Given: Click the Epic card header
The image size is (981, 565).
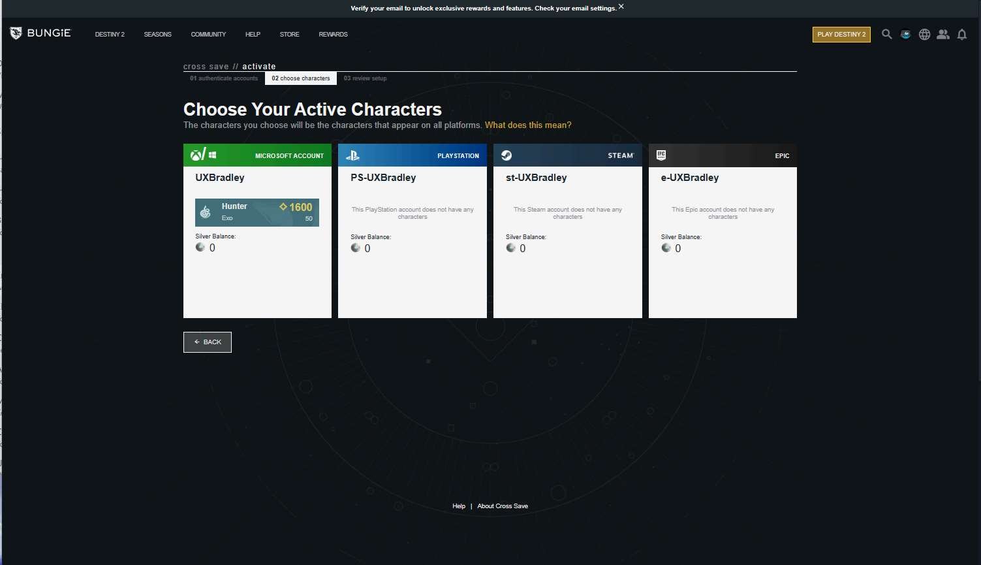Looking at the screenshot, I should coord(723,155).
